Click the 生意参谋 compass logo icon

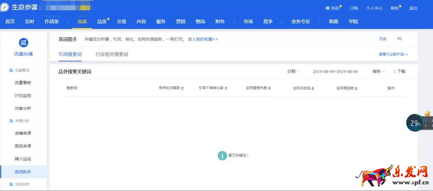(x=5, y=7)
